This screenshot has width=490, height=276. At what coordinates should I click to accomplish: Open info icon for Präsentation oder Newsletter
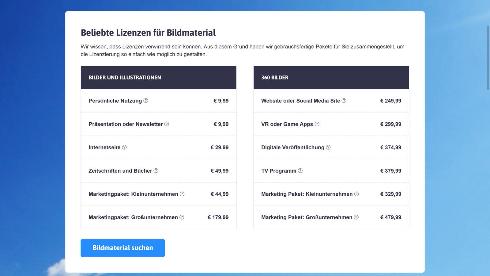click(167, 124)
